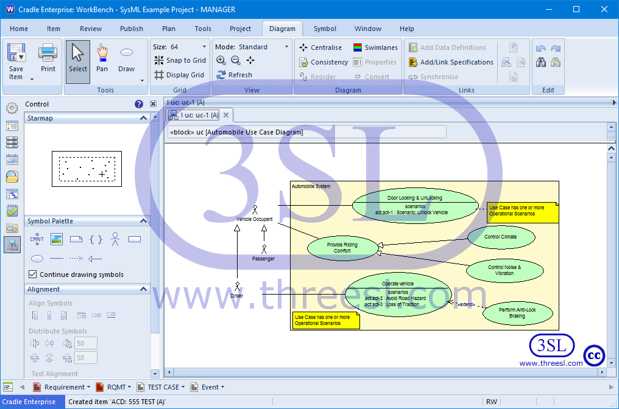Click the diagram title field Automobile Use Case Diagram
Screen dimensions: 619x409
307,132
